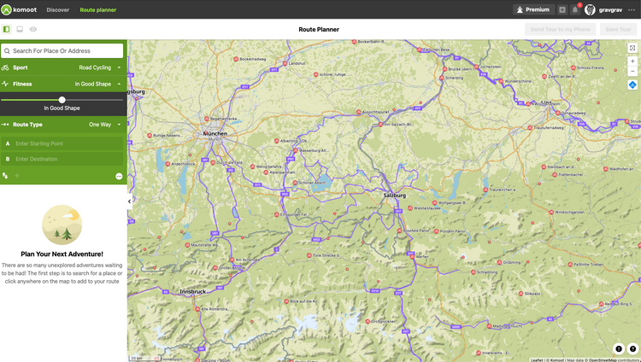641x362 pixels.
Task: Click the Enter Destination field
Action: (62, 159)
